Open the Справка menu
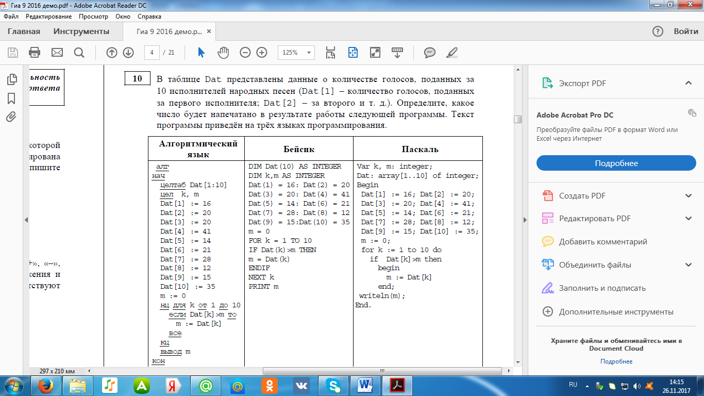The width and height of the screenshot is (704, 396). coord(149,16)
